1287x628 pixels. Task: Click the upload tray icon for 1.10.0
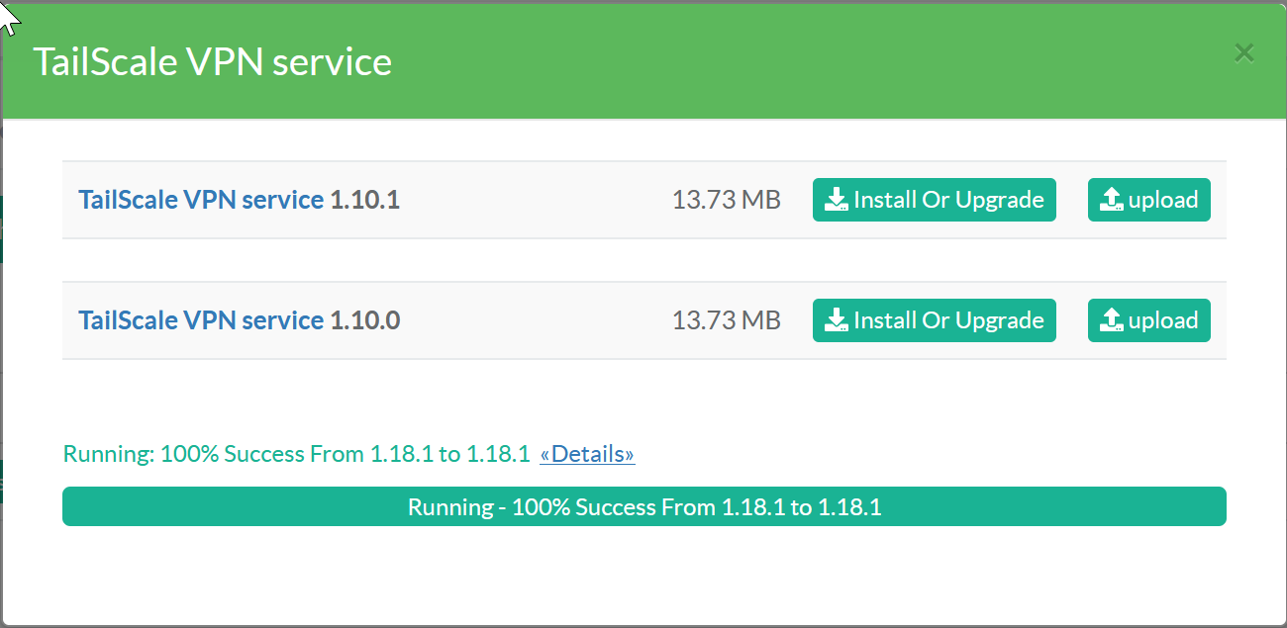1112,320
